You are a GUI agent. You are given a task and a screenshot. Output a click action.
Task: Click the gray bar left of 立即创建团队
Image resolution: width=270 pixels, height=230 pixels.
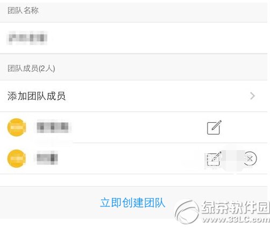click(x=49, y=203)
